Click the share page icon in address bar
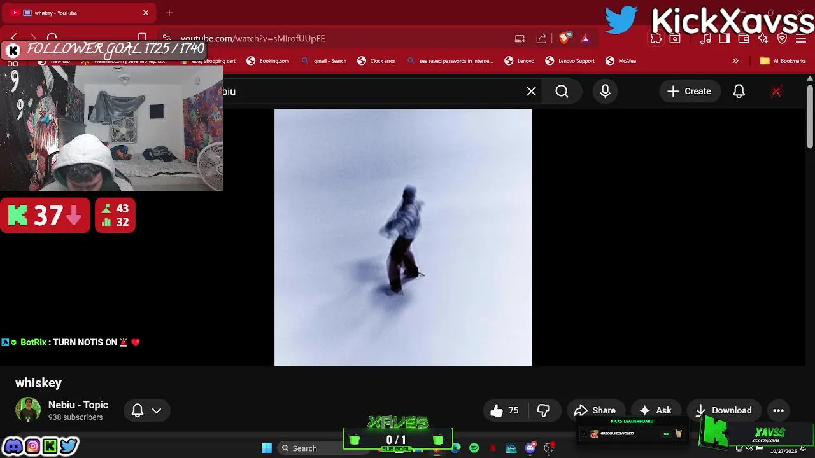 tap(541, 38)
